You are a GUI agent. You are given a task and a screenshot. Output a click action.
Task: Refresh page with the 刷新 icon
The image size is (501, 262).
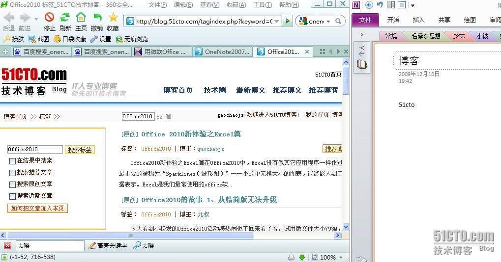click(x=65, y=17)
